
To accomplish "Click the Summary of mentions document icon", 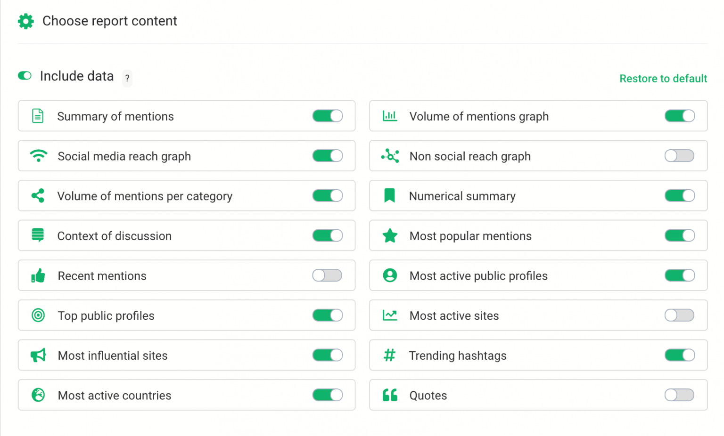I will pos(38,116).
